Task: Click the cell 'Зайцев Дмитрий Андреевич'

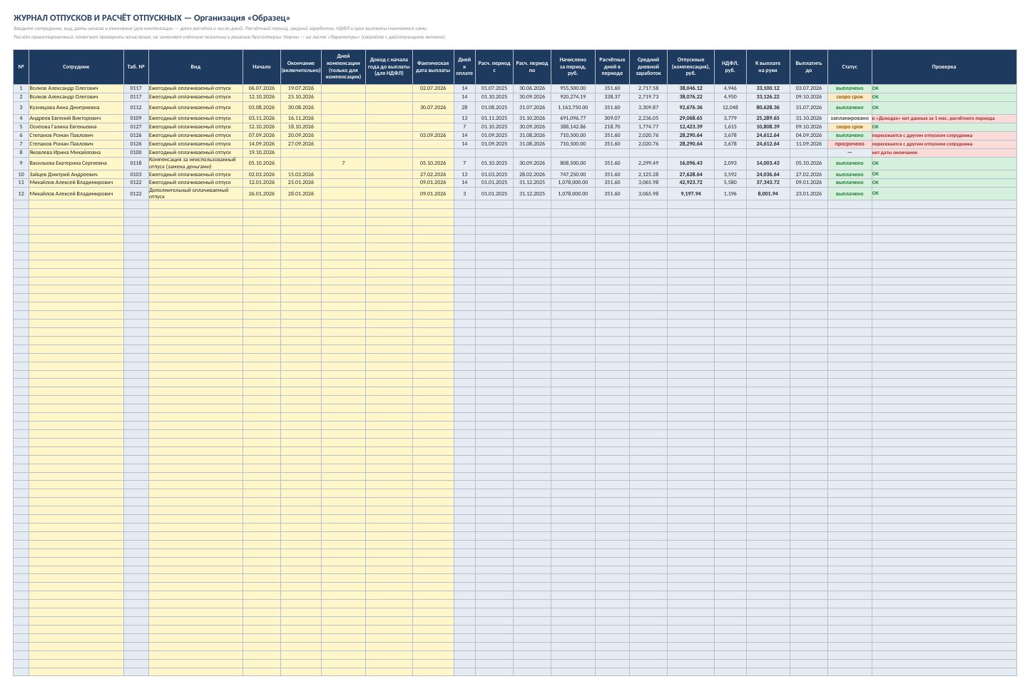Action: click(76, 175)
